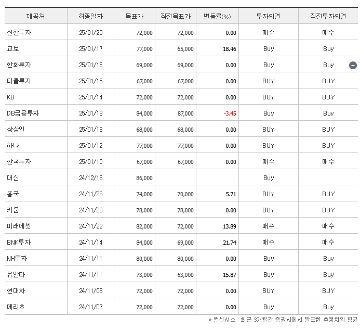The width and height of the screenshot is (360, 330).
Task: Click the date 25/01/12 for 하나
Action: (x=91, y=146)
